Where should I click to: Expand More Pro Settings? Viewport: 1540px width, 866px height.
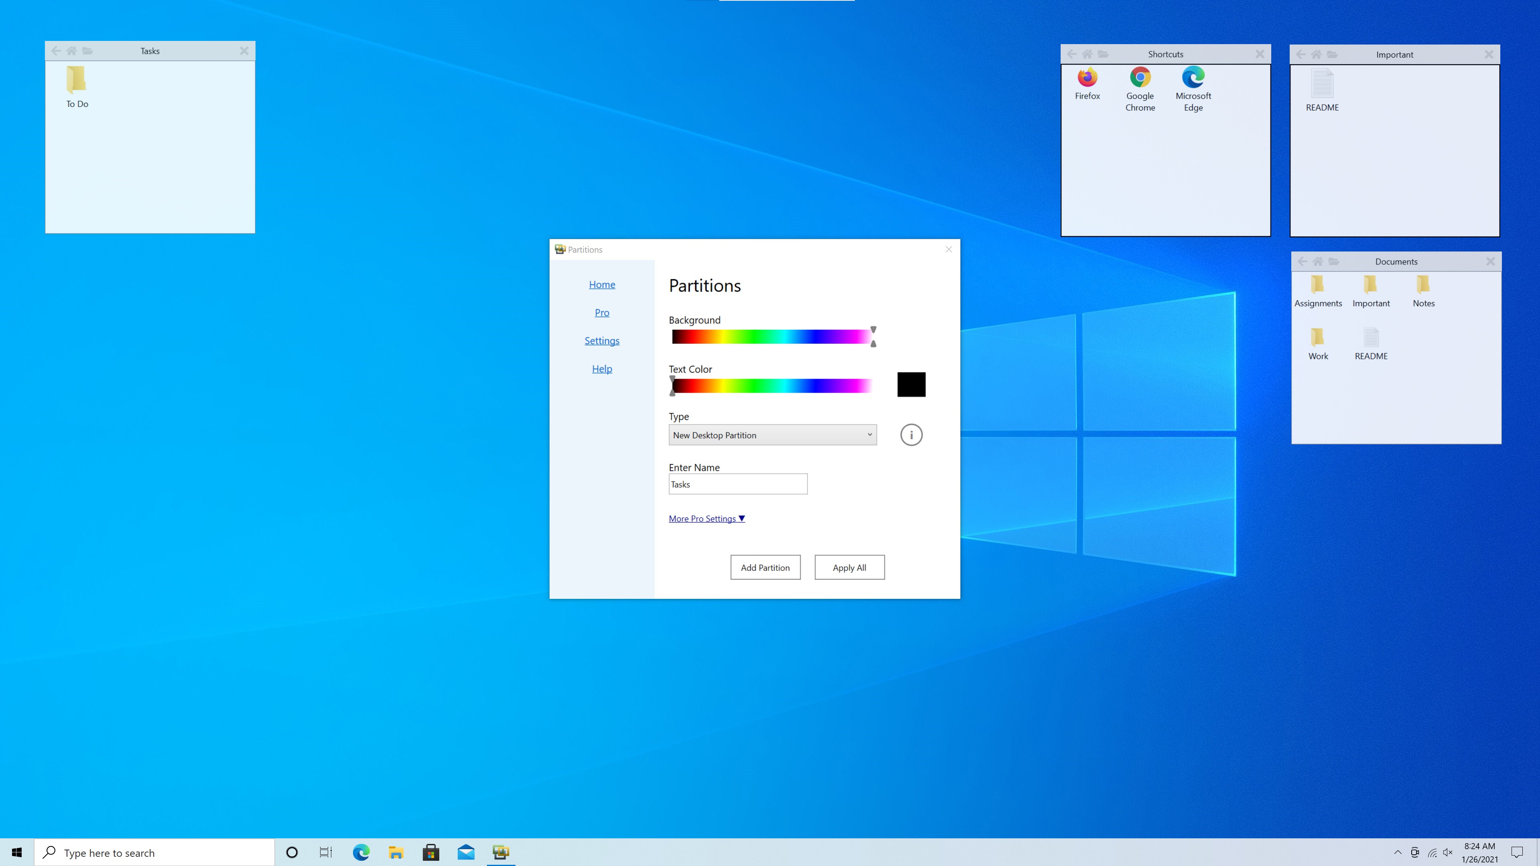point(707,519)
